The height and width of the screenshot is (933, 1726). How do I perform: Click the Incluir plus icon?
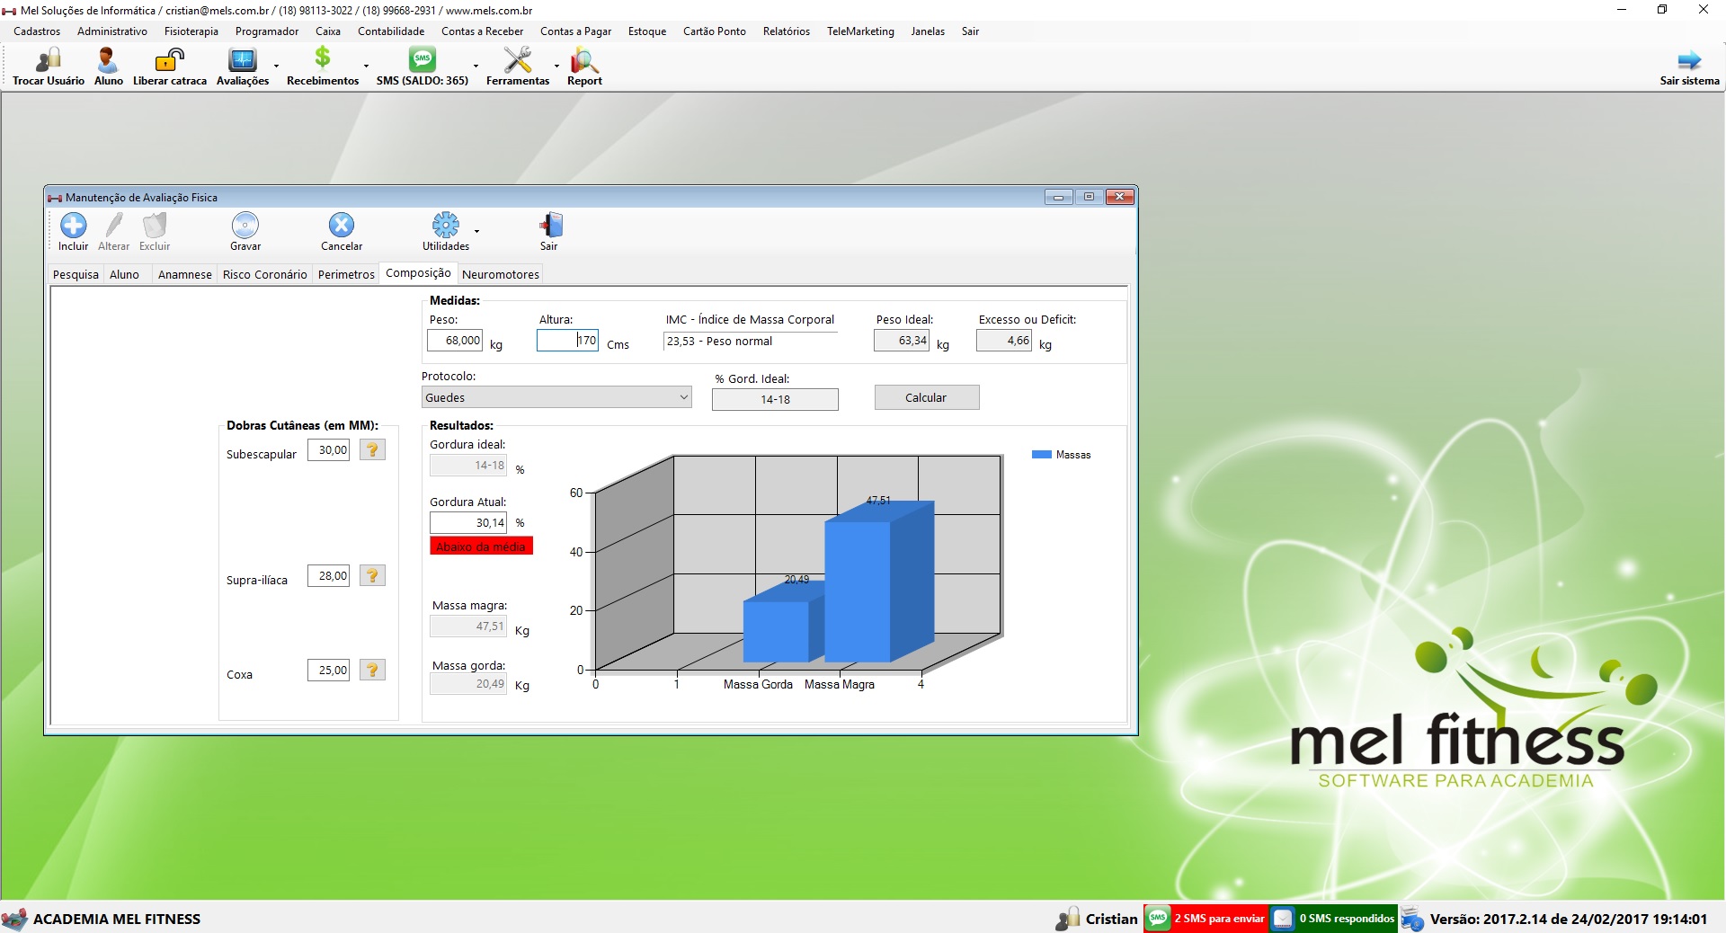click(x=73, y=225)
